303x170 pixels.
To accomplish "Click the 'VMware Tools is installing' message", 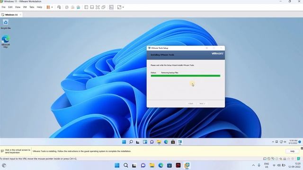I will click(82, 151).
